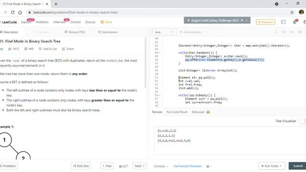
Task: Reset code to default icon
Action: (292, 32)
